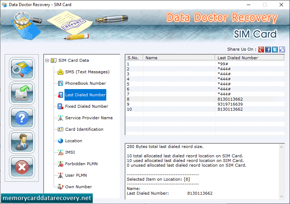Click the SIM card scan button in sidebar
Image resolution: width=290 pixels, height=204 pixels.
[22, 69]
